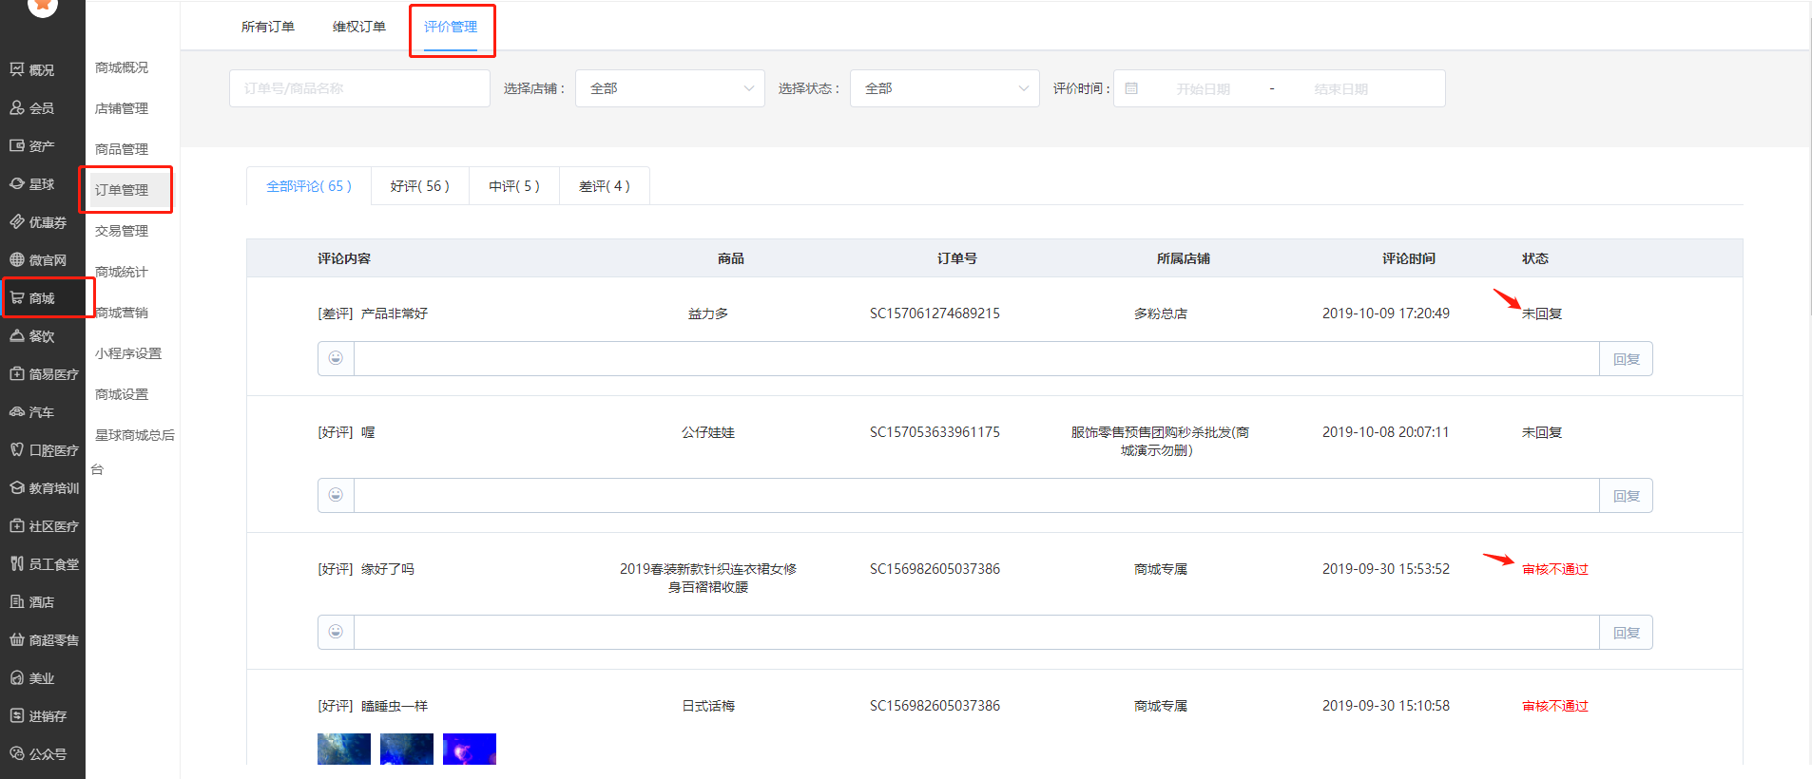Viewport: 1812px width, 779px height.
Task: Switch to the 差评(4) filter tab
Action: [x=605, y=186]
